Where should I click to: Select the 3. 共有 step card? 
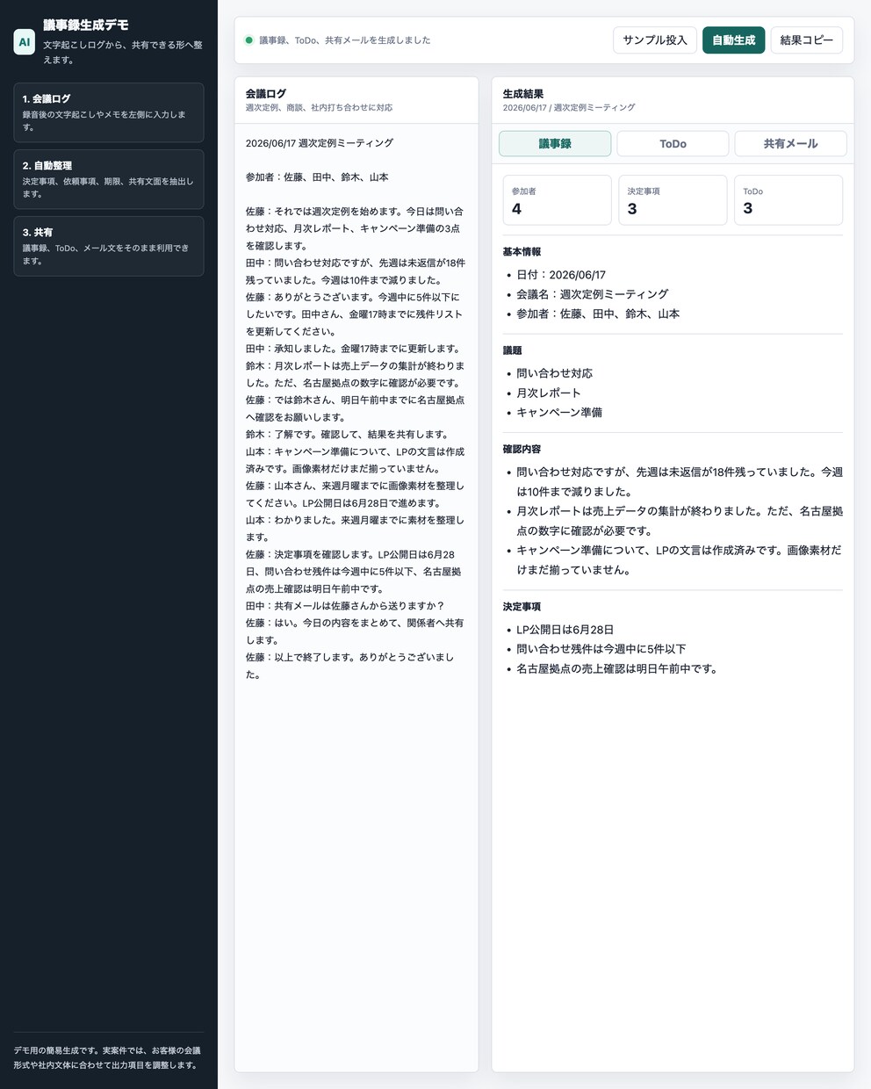point(109,246)
